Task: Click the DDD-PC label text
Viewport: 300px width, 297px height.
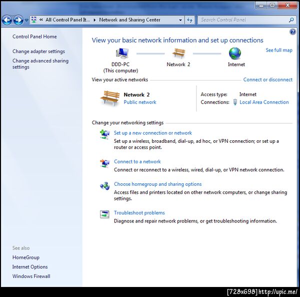Action: coord(120,65)
